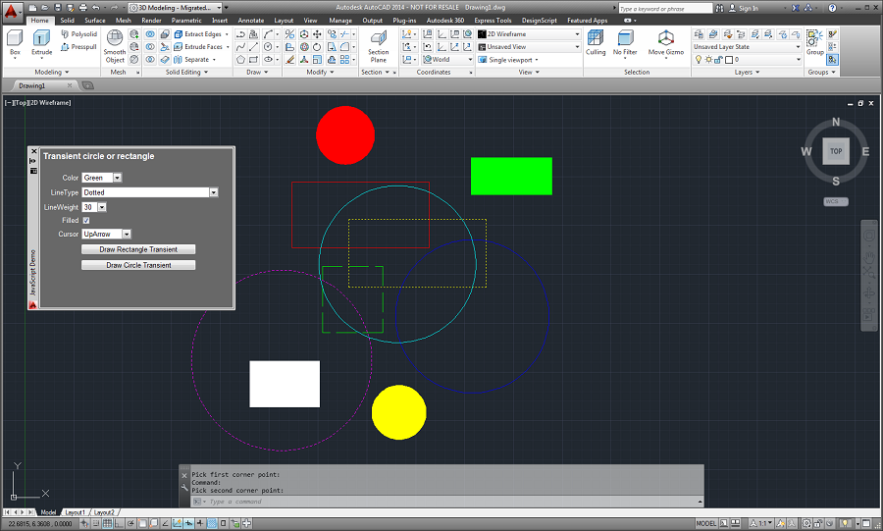Click the No Filter selection icon

click(625, 43)
